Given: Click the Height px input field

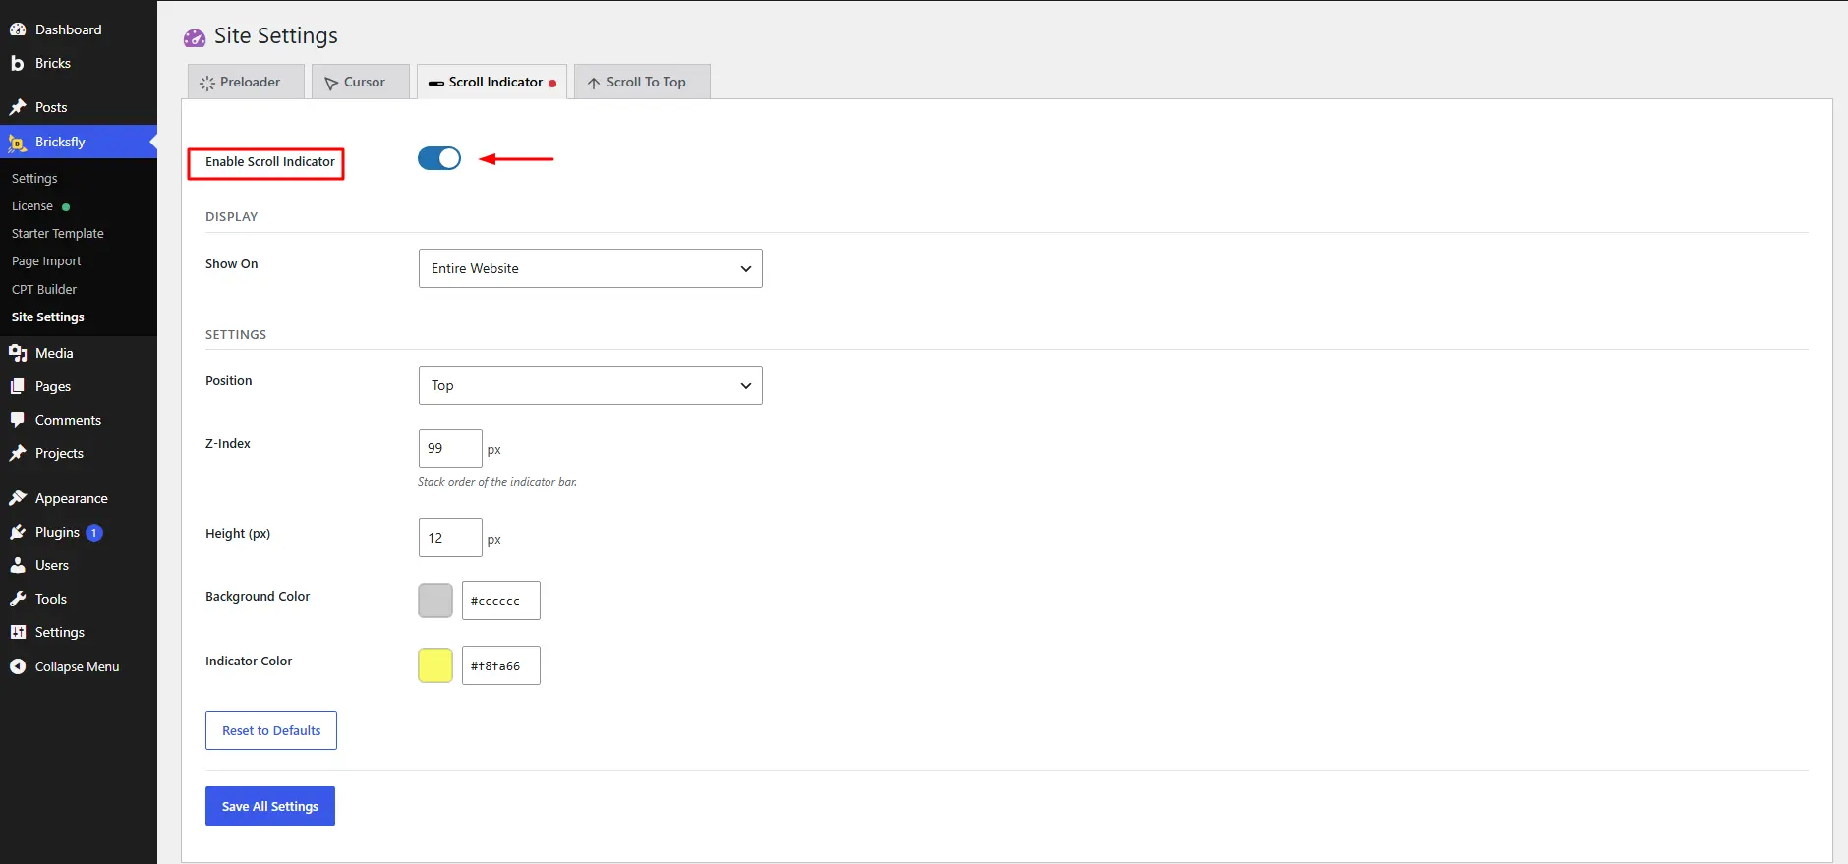Looking at the screenshot, I should (450, 538).
